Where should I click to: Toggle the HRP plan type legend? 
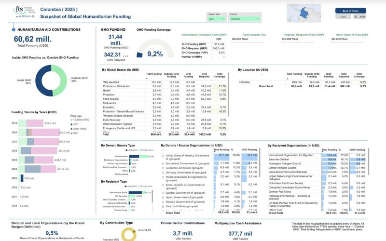point(78,124)
